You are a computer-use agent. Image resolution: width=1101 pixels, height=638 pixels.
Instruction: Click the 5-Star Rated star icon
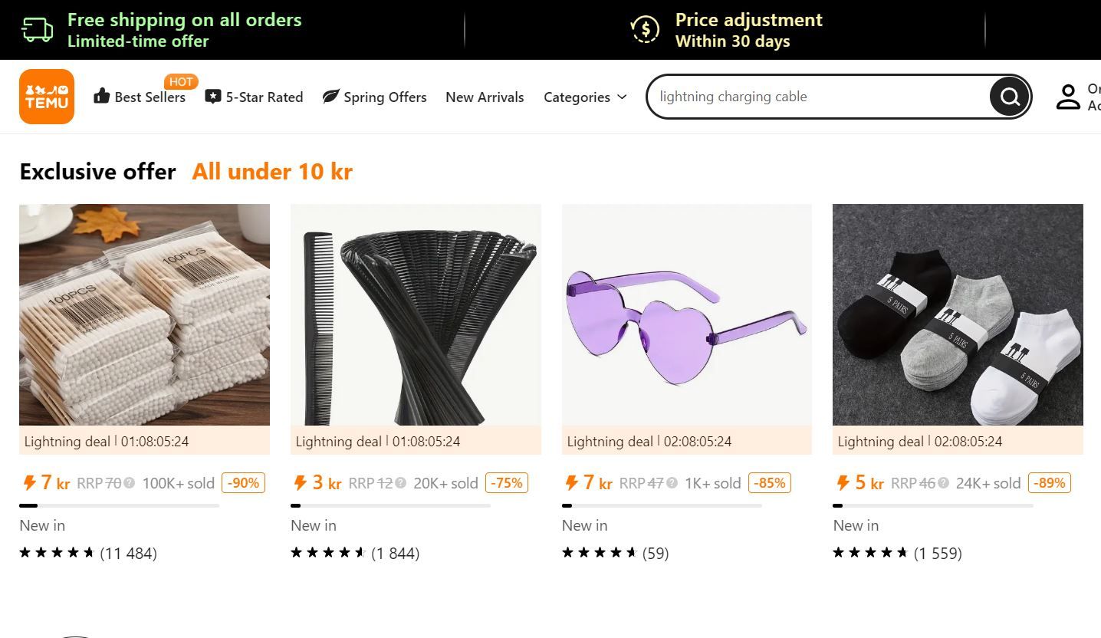point(213,97)
